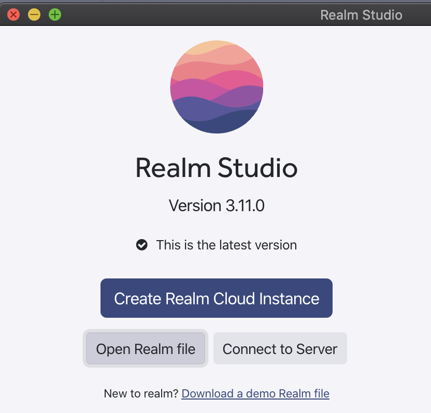Click the Create Realm Cloud Instance button
This screenshot has height=413, width=431.
pyautogui.click(x=217, y=298)
